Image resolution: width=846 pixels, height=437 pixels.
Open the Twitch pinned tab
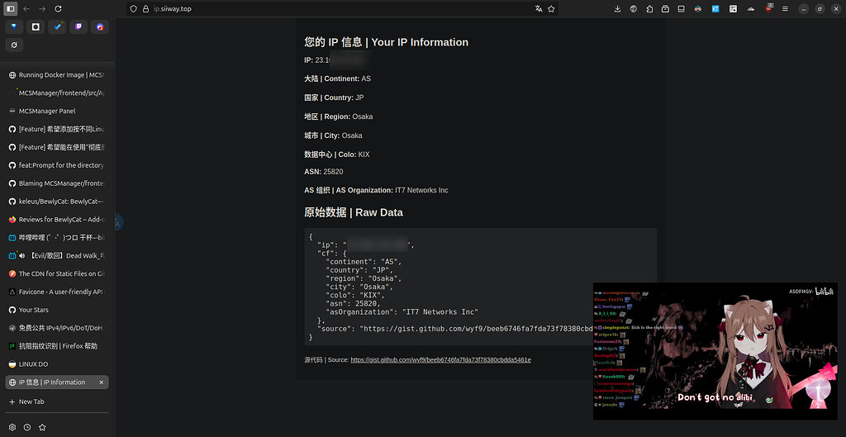click(x=78, y=27)
